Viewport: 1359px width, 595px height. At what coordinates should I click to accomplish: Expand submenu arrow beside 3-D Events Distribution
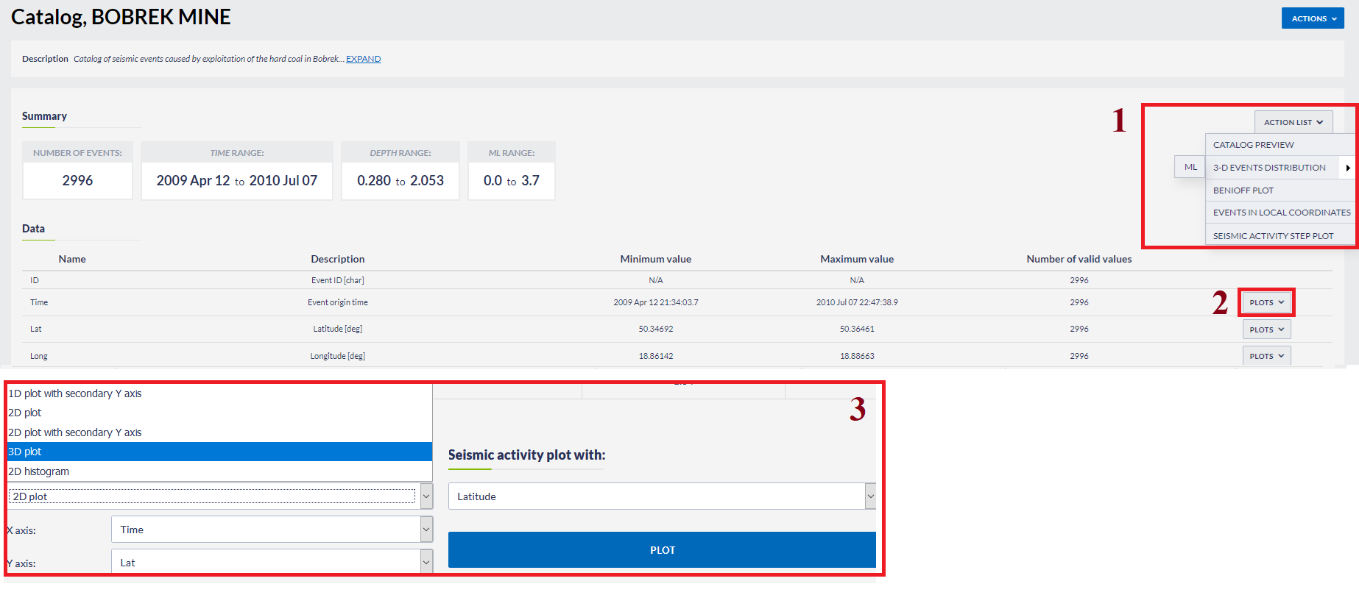[x=1347, y=168]
